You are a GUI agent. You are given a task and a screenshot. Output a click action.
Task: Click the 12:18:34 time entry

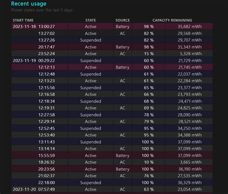47,101
